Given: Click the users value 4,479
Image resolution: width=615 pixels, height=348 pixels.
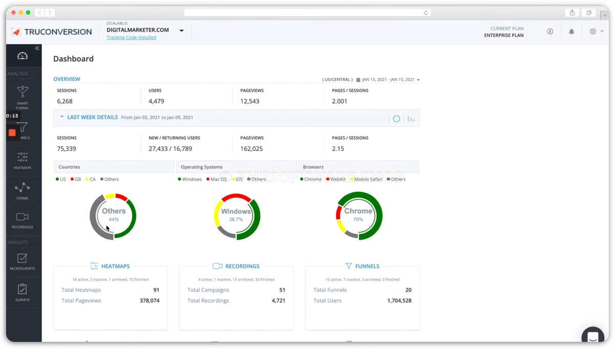Looking at the screenshot, I should click(x=156, y=101).
